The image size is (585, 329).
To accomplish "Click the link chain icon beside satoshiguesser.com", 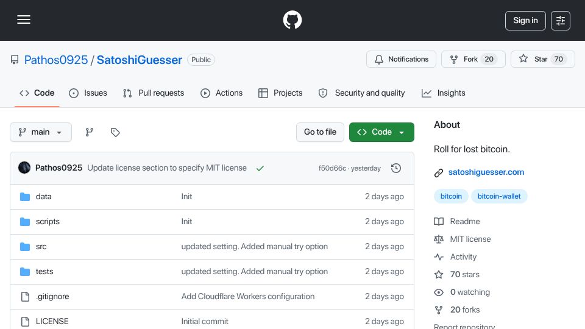I will tap(439, 172).
